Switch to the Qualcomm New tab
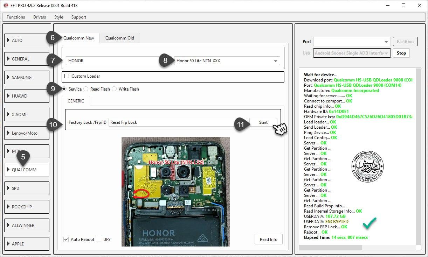The width and height of the screenshot is (428, 257). tap(78, 38)
